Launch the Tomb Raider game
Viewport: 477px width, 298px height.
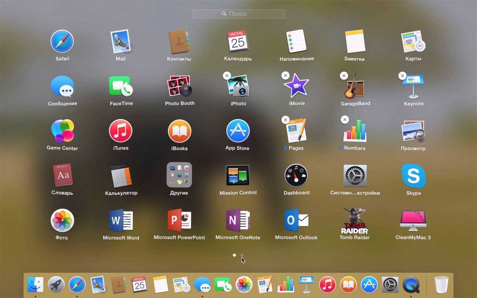(355, 221)
